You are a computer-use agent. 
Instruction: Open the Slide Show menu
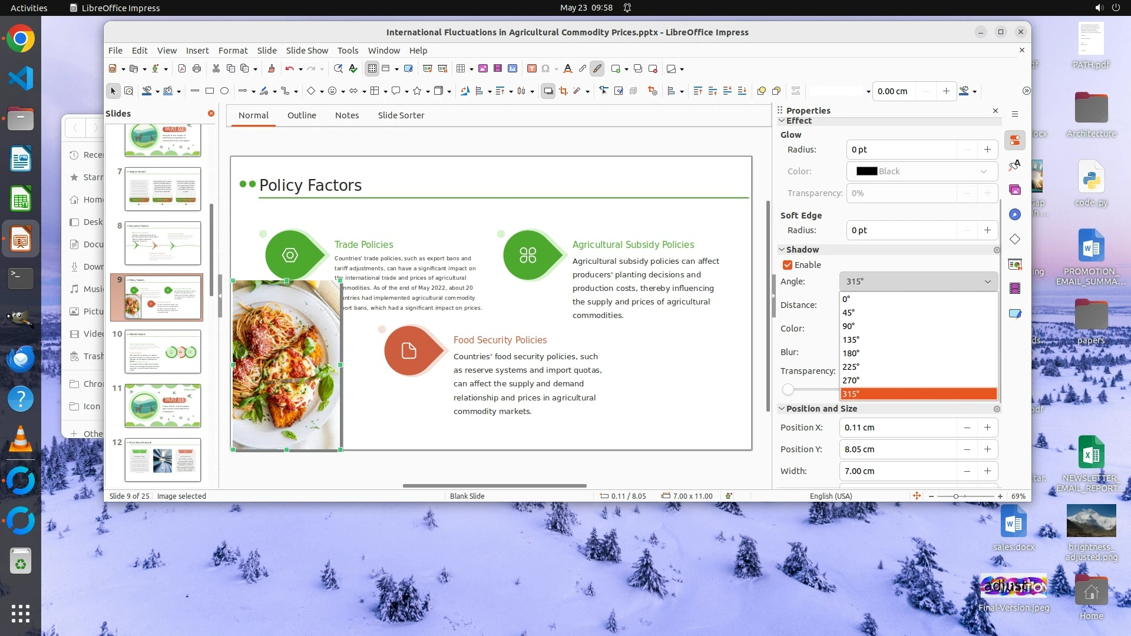pyautogui.click(x=307, y=51)
